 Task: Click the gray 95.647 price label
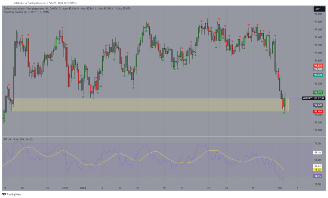(318, 105)
